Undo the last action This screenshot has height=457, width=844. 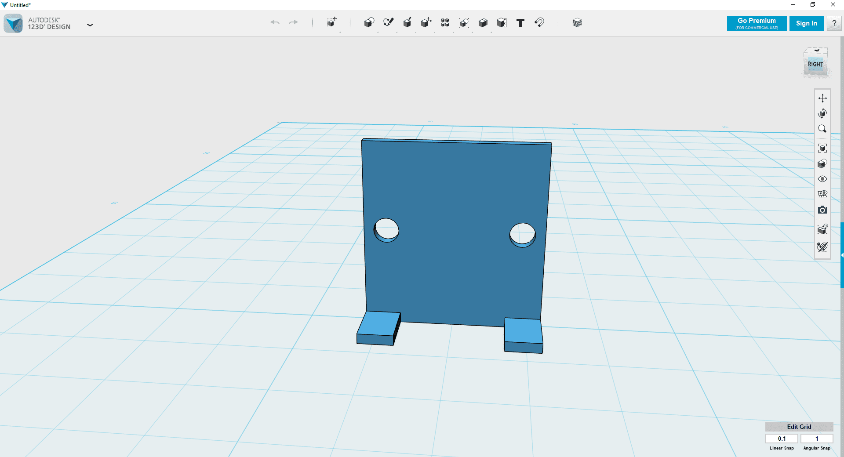coord(275,22)
